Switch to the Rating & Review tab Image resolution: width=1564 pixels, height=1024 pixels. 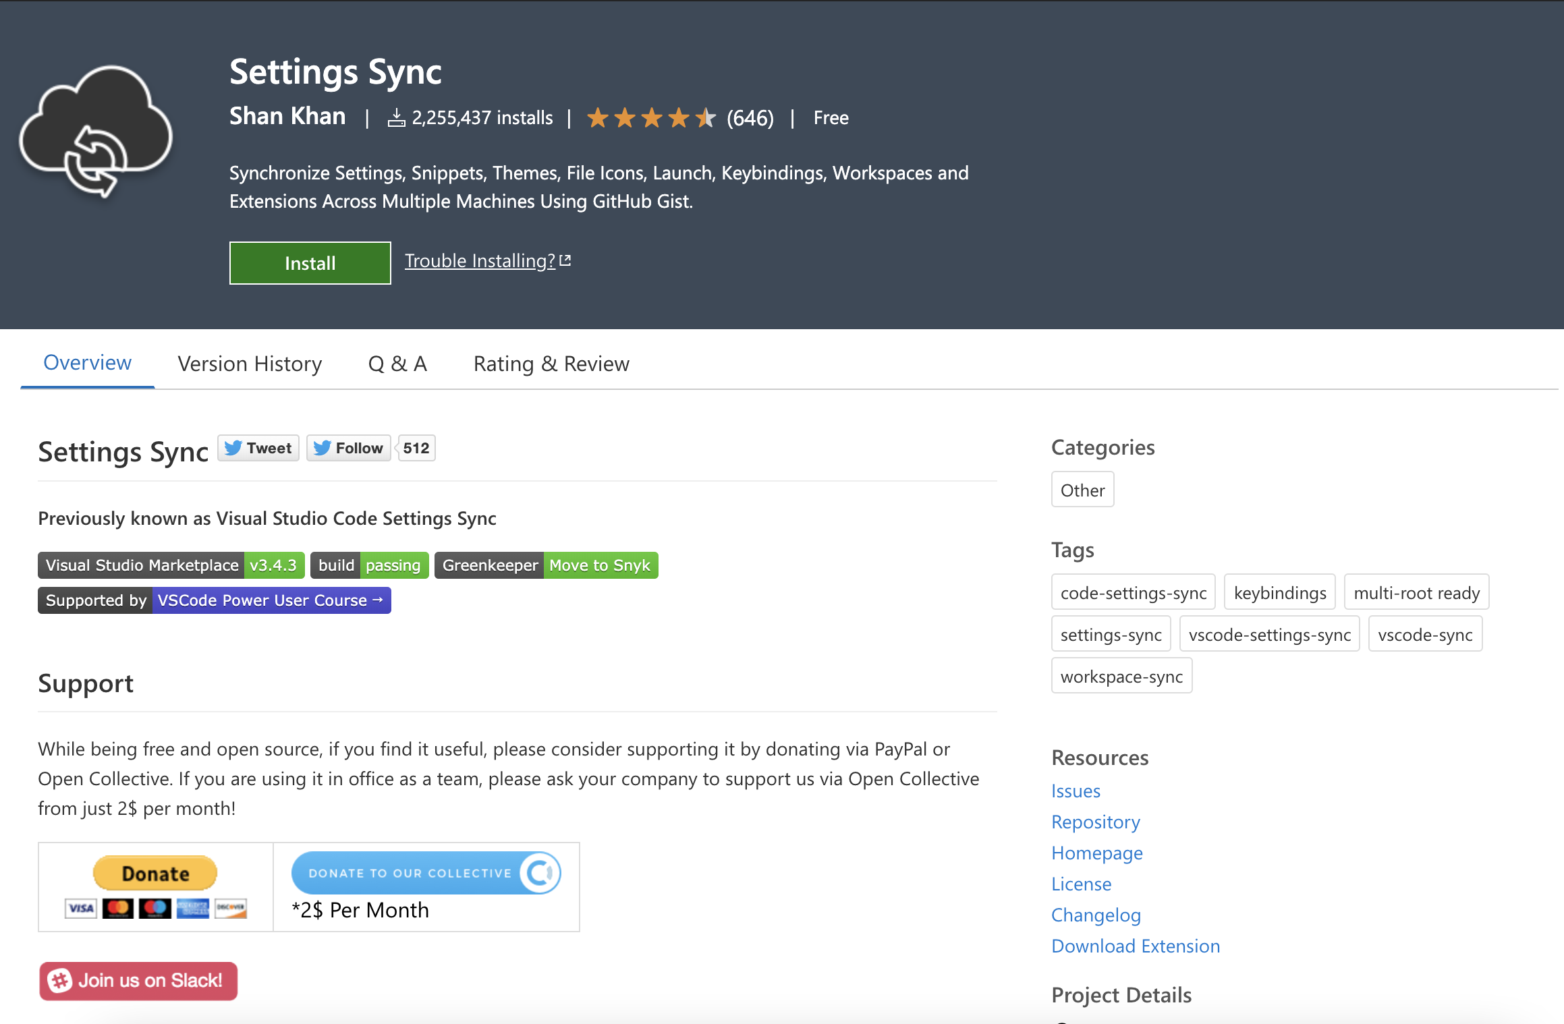(x=551, y=364)
